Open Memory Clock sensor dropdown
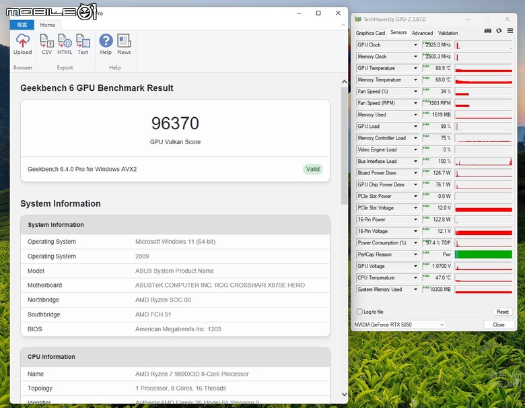Image resolution: width=525 pixels, height=408 pixels. tap(415, 57)
